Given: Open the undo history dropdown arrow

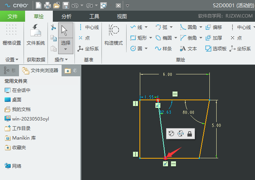Looking at the screenshot, I should 82,5.
